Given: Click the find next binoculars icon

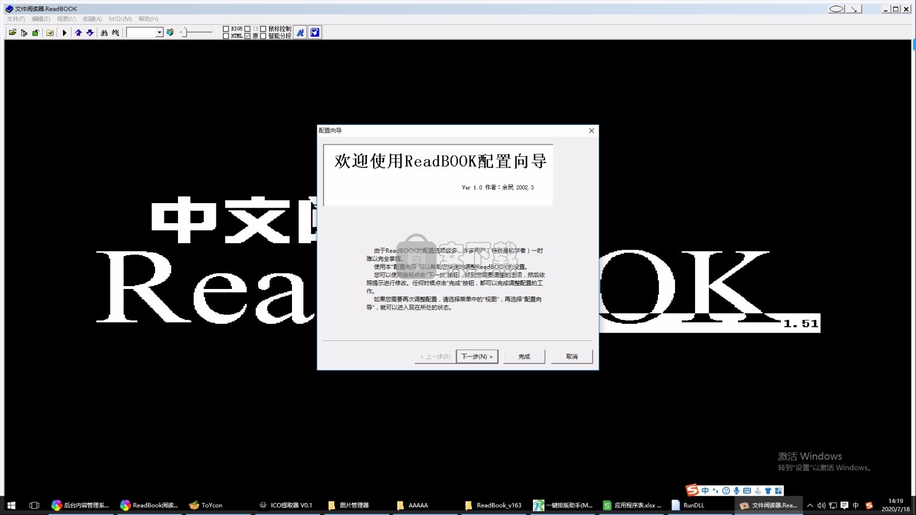Looking at the screenshot, I should (x=116, y=33).
